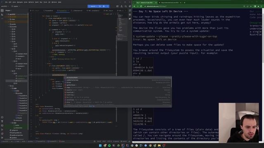
Task: Open more run actions in the blue toolbar
Action: 107,6
